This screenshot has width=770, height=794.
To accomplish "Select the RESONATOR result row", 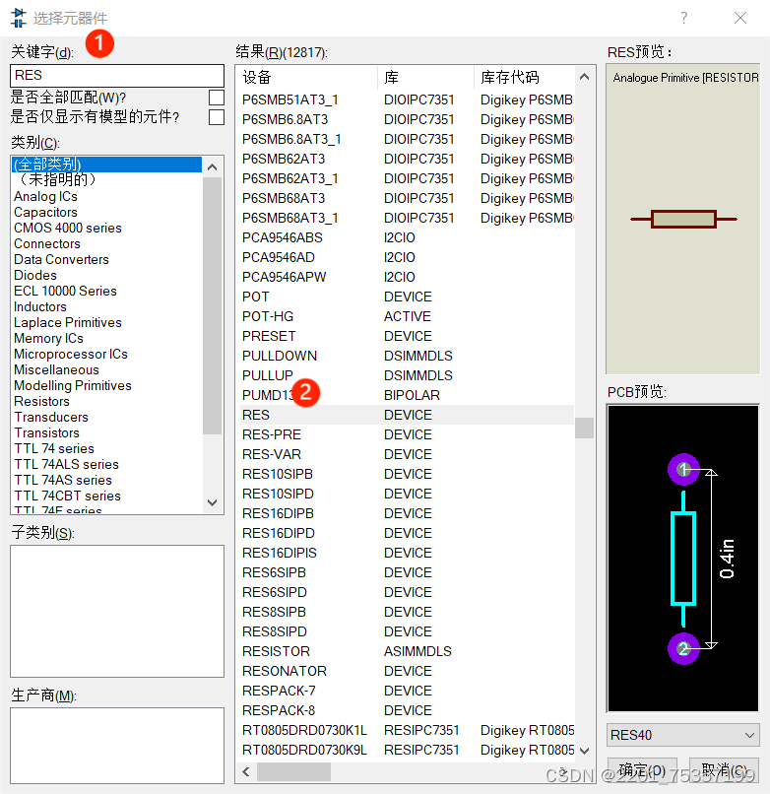I will [407, 671].
